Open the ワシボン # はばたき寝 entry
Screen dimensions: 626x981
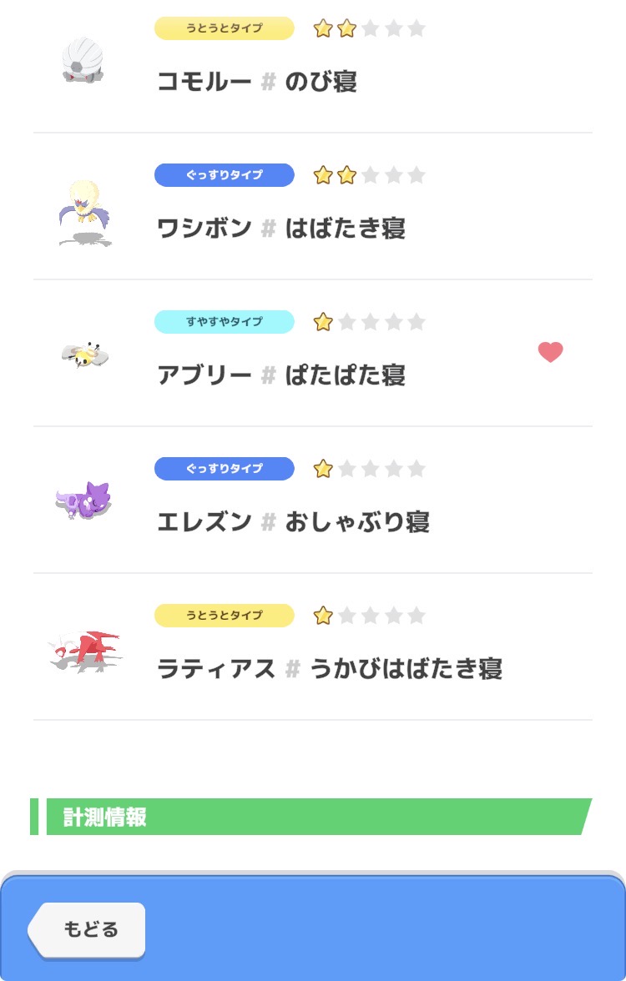[x=281, y=229]
